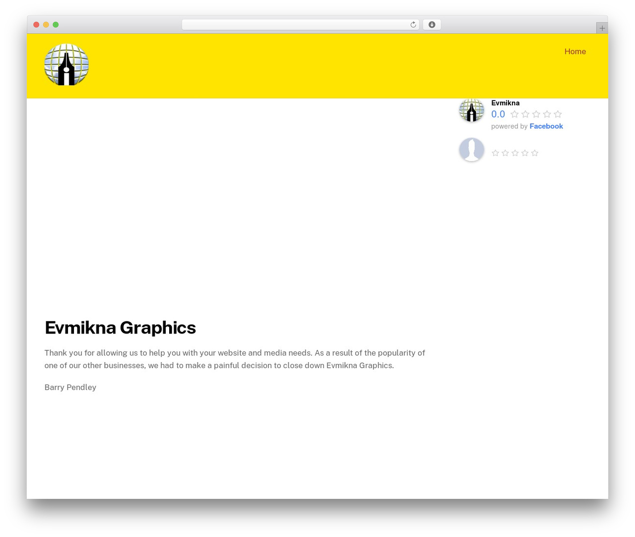Click the download icon in browser toolbar

[432, 25]
